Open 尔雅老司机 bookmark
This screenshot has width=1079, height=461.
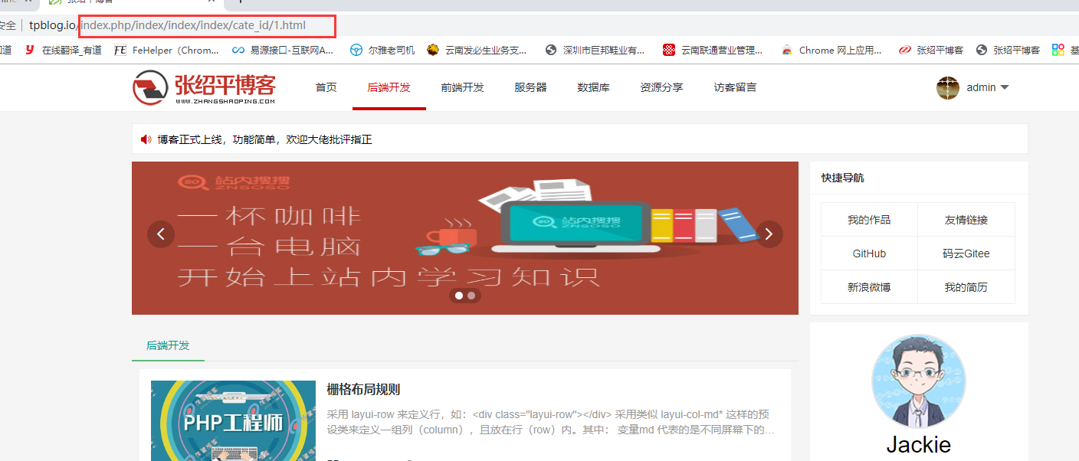click(382, 50)
